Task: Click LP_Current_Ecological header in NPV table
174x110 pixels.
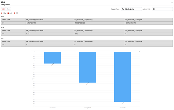Action: (134, 20)
